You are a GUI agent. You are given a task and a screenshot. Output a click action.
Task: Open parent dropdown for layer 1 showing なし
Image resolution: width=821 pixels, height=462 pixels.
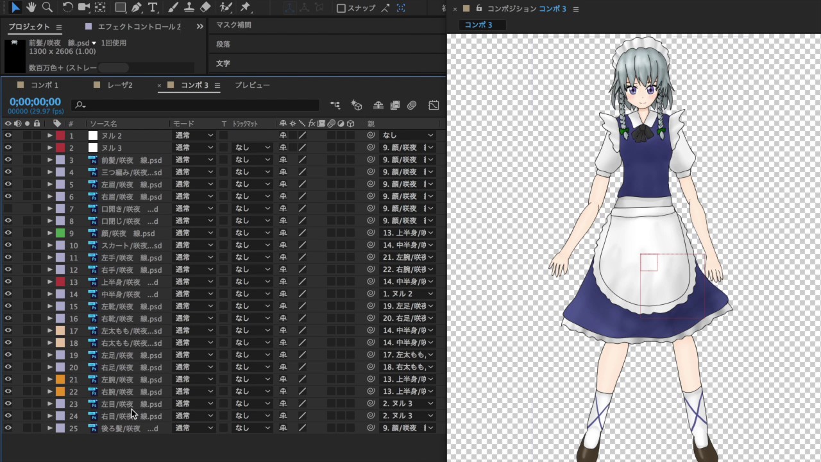[x=408, y=135]
